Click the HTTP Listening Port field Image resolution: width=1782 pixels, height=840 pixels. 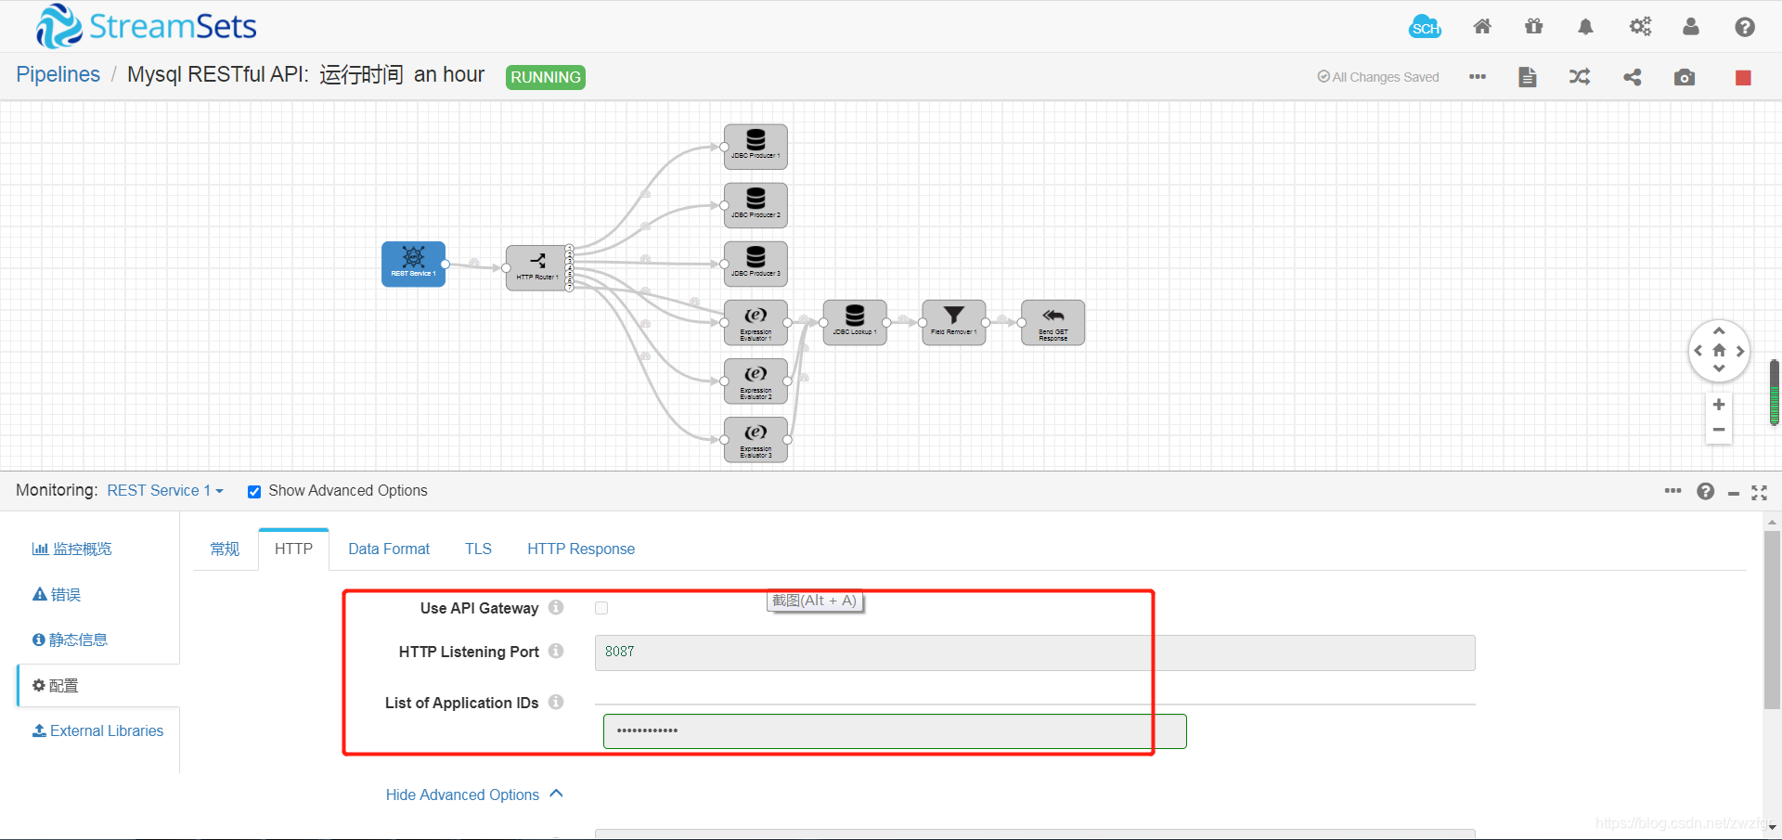point(1035,653)
